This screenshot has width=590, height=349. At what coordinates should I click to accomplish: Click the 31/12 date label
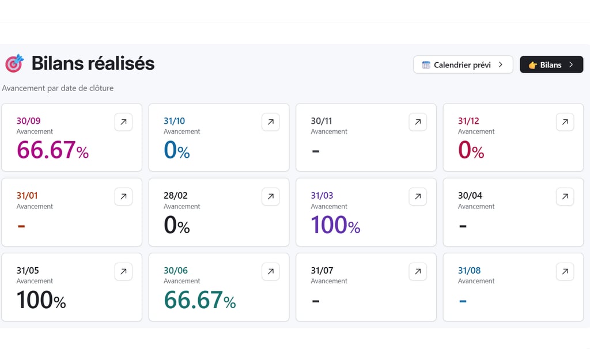[x=468, y=121]
